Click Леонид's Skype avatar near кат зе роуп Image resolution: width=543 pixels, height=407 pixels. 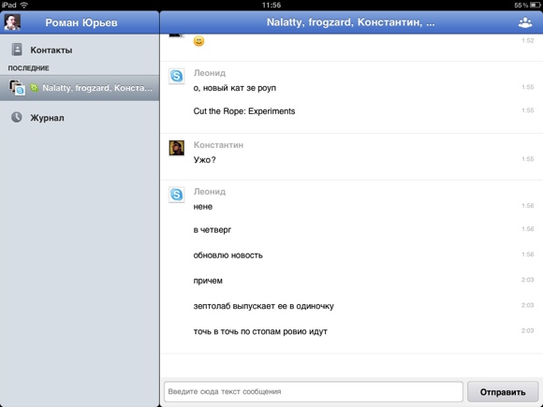[177, 76]
